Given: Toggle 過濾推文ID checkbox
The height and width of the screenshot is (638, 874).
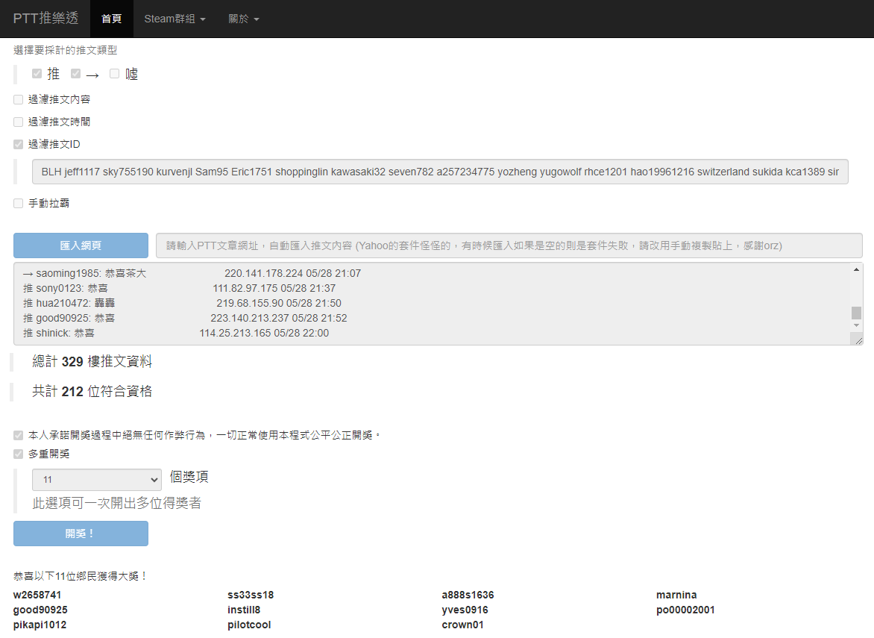Looking at the screenshot, I should 19,145.
